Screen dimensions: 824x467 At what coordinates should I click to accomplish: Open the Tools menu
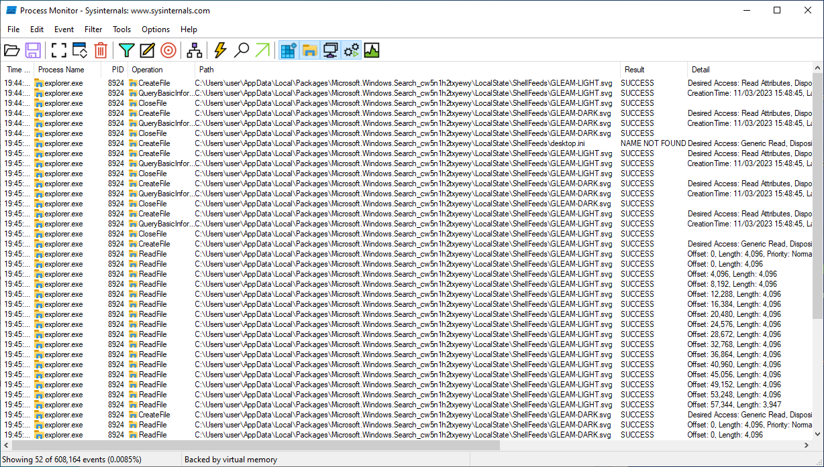click(x=121, y=29)
